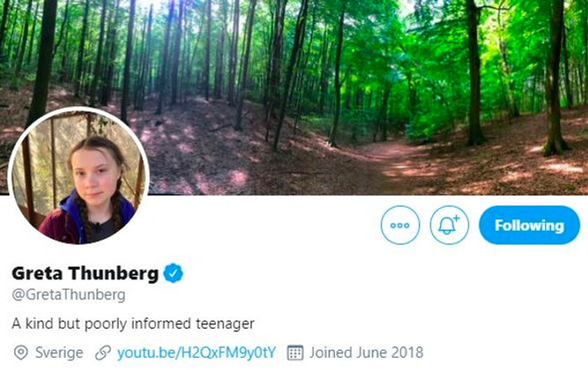Click the Greta Thunberg display name
Image resolution: width=588 pixels, height=370 pixels.
pyautogui.click(x=85, y=273)
